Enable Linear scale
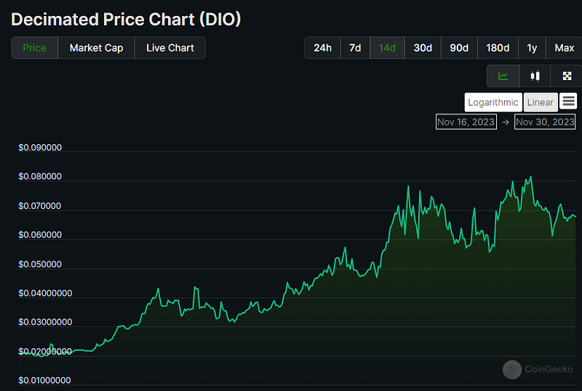Viewport: 582px width, 391px height. pyautogui.click(x=540, y=102)
